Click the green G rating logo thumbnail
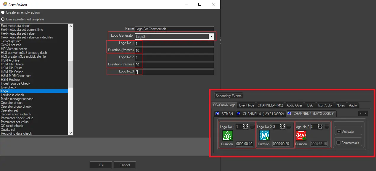376x171 pixels. click(228, 135)
